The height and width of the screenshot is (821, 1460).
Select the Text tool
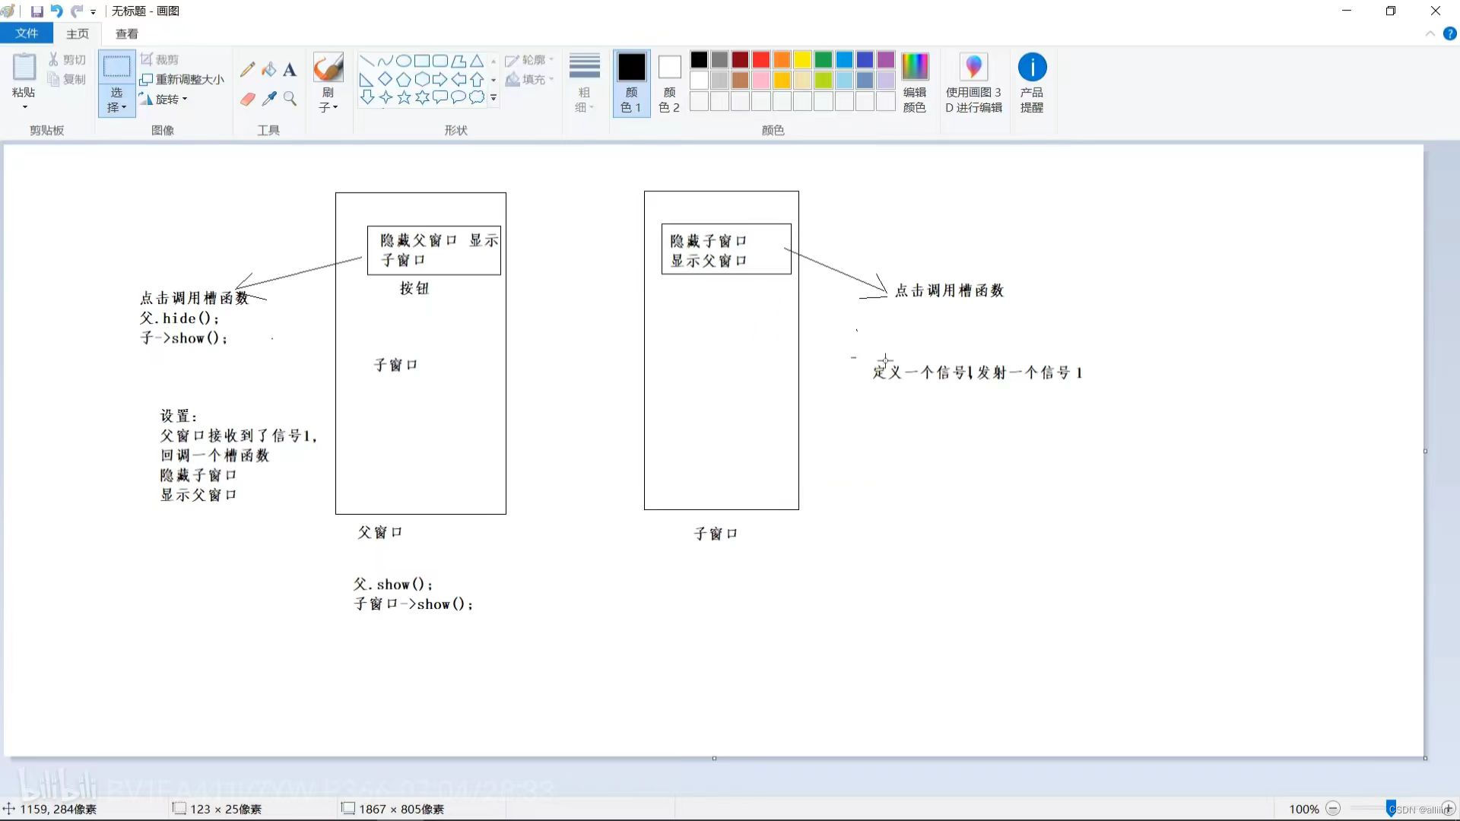(x=290, y=70)
